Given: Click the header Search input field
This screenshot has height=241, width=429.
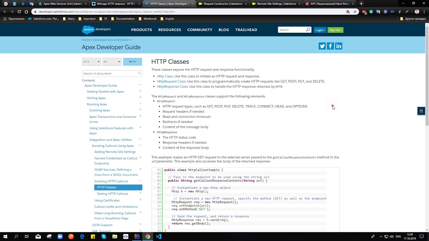Looking at the screenshot, I should [292, 30].
